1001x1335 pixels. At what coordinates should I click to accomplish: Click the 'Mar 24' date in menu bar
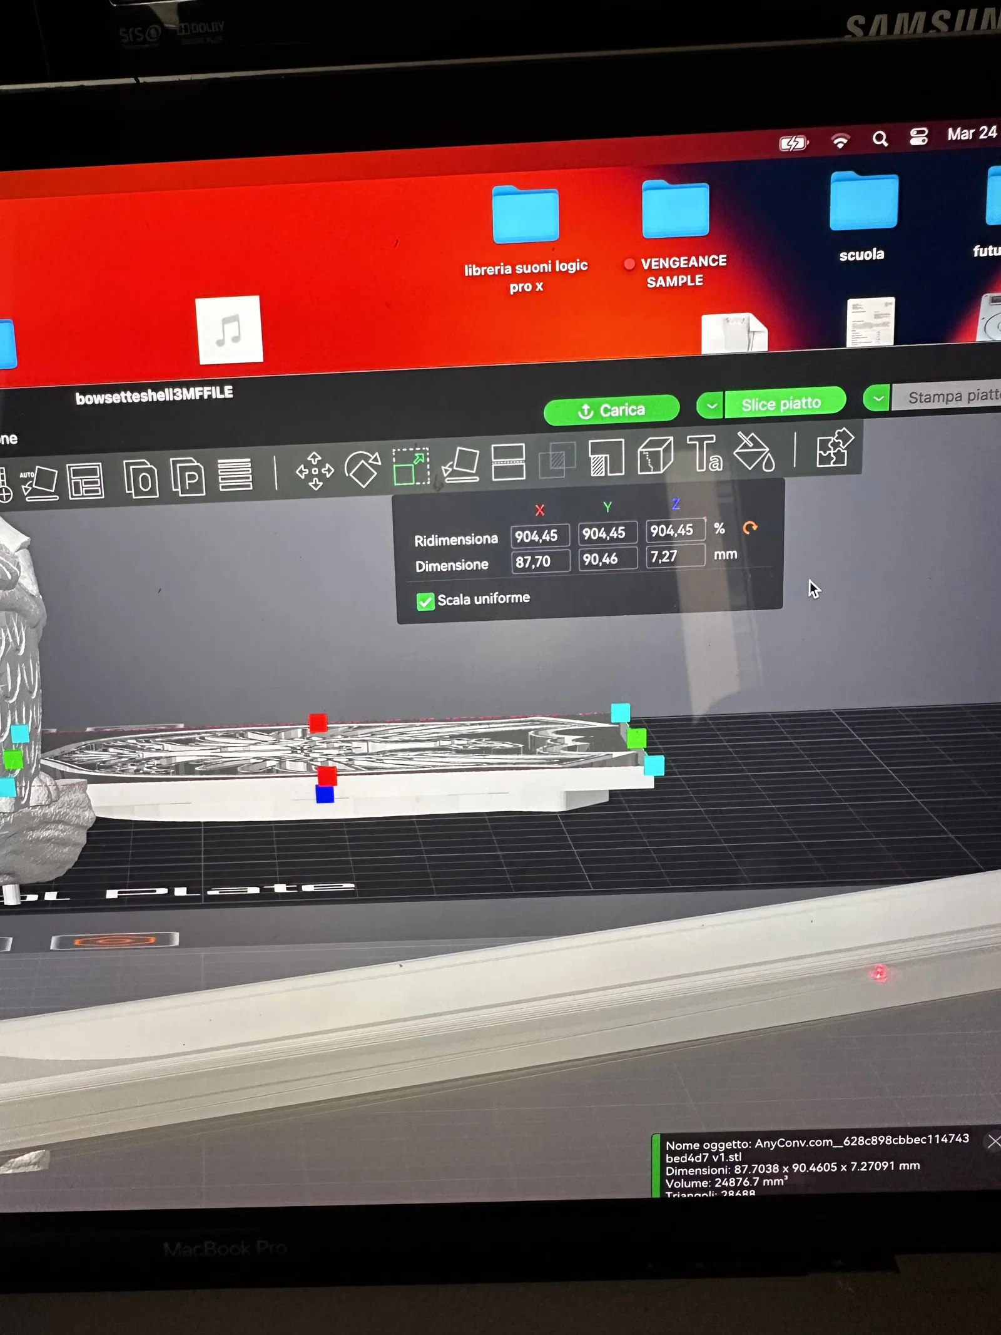click(972, 133)
